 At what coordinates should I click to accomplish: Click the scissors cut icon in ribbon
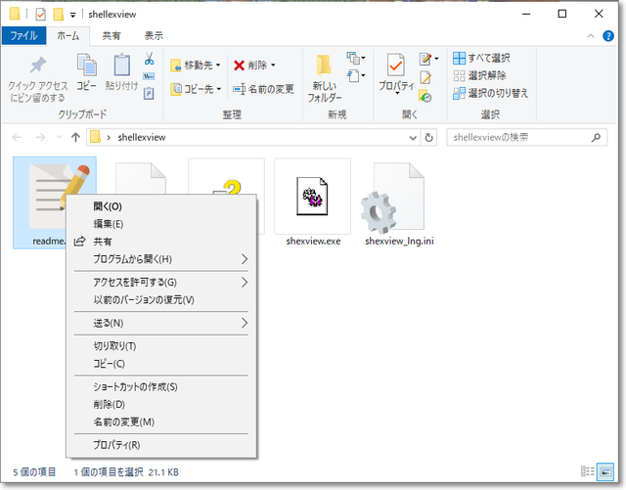click(x=149, y=59)
